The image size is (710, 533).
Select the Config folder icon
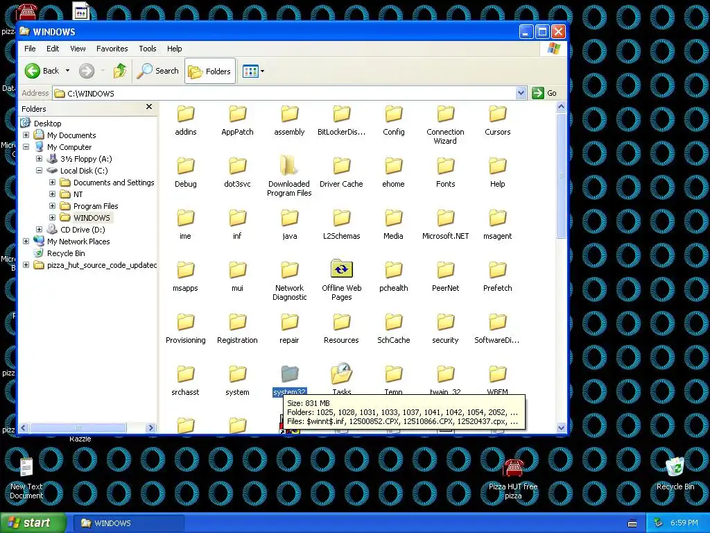(394, 115)
